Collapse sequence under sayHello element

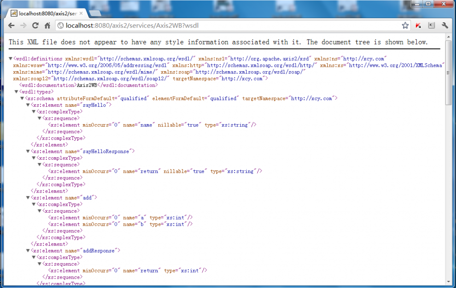tap(40, 118)
